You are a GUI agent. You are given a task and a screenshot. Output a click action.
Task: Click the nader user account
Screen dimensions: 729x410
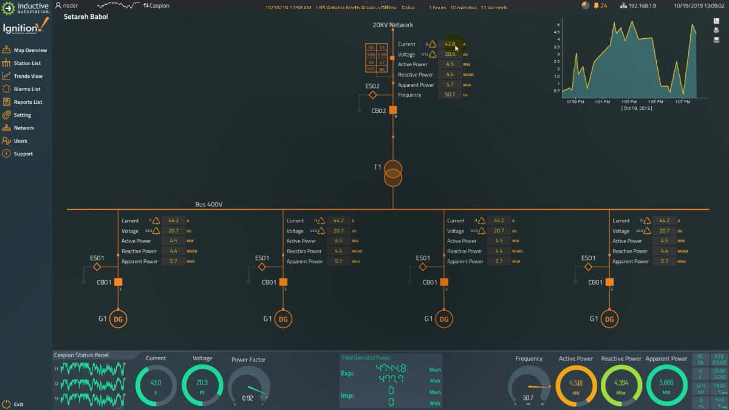pyautogui.click(x=67, y=5)
